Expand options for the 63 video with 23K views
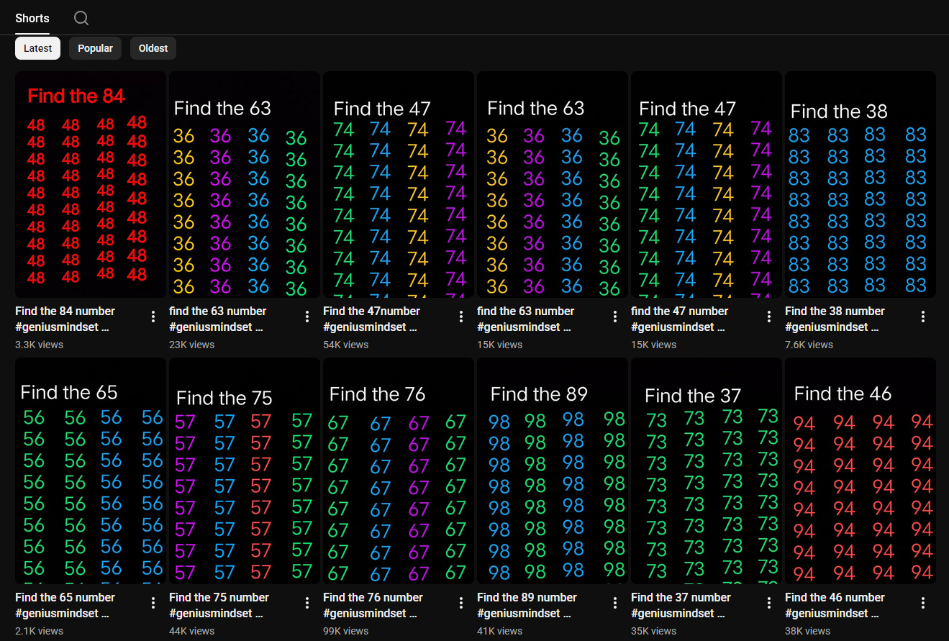Viewport: 949px width, 641px height. point(307,317)
